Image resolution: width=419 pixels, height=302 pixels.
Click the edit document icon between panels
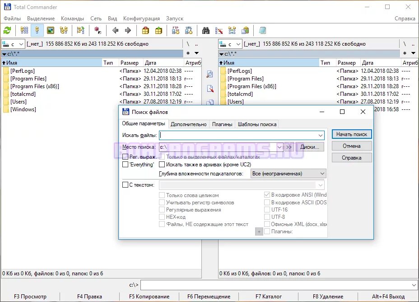pyautogui.click(x=210, y=88)
